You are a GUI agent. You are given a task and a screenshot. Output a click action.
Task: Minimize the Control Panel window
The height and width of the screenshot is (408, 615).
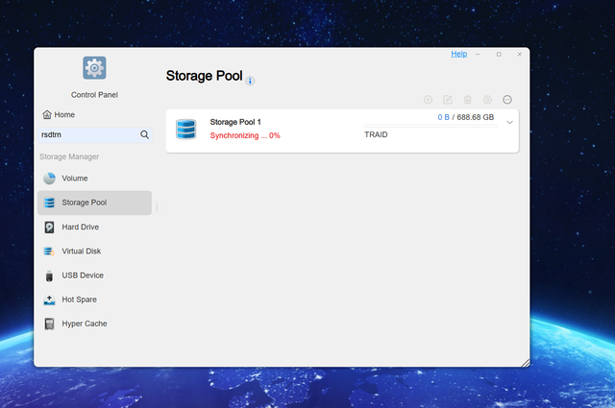click(478, 54)
